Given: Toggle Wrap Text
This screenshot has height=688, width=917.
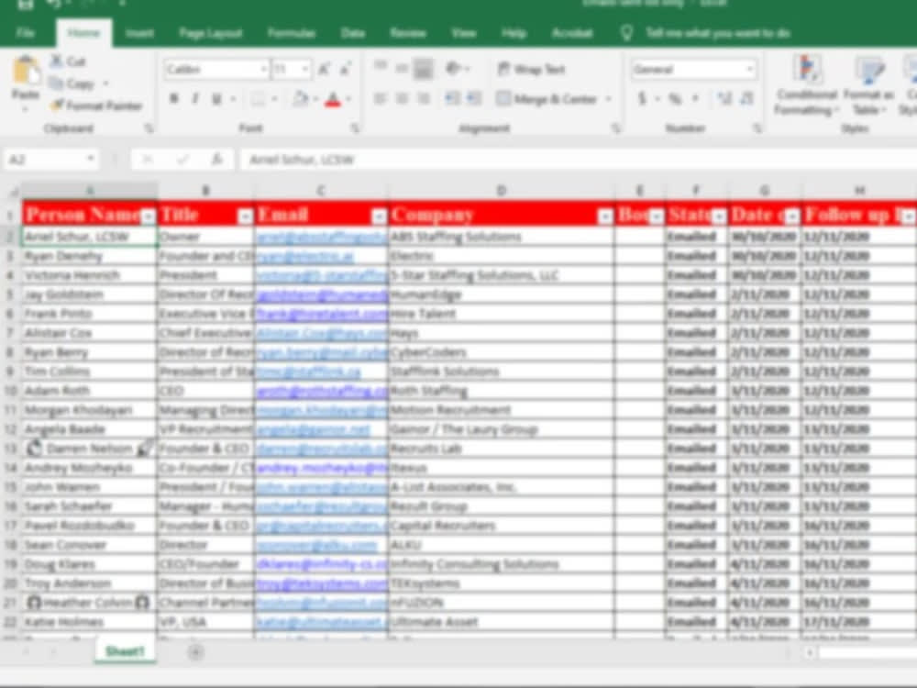Looking at the screenshot, I should point(531,69).
